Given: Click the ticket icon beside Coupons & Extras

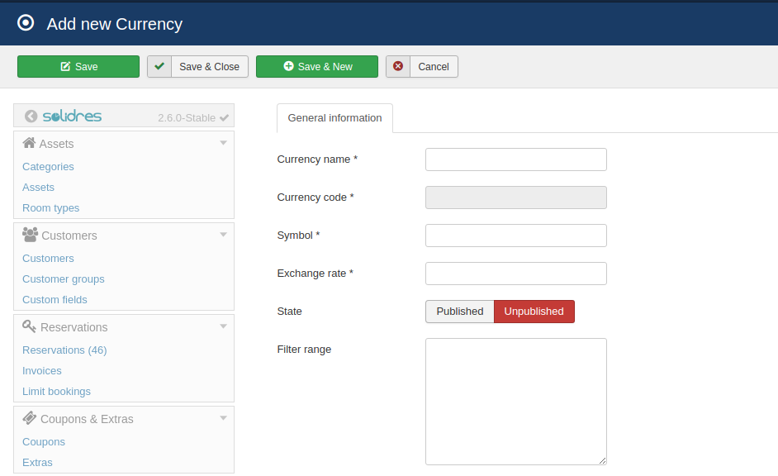Looking at the screenshot, I should click(x=30, y=418).
